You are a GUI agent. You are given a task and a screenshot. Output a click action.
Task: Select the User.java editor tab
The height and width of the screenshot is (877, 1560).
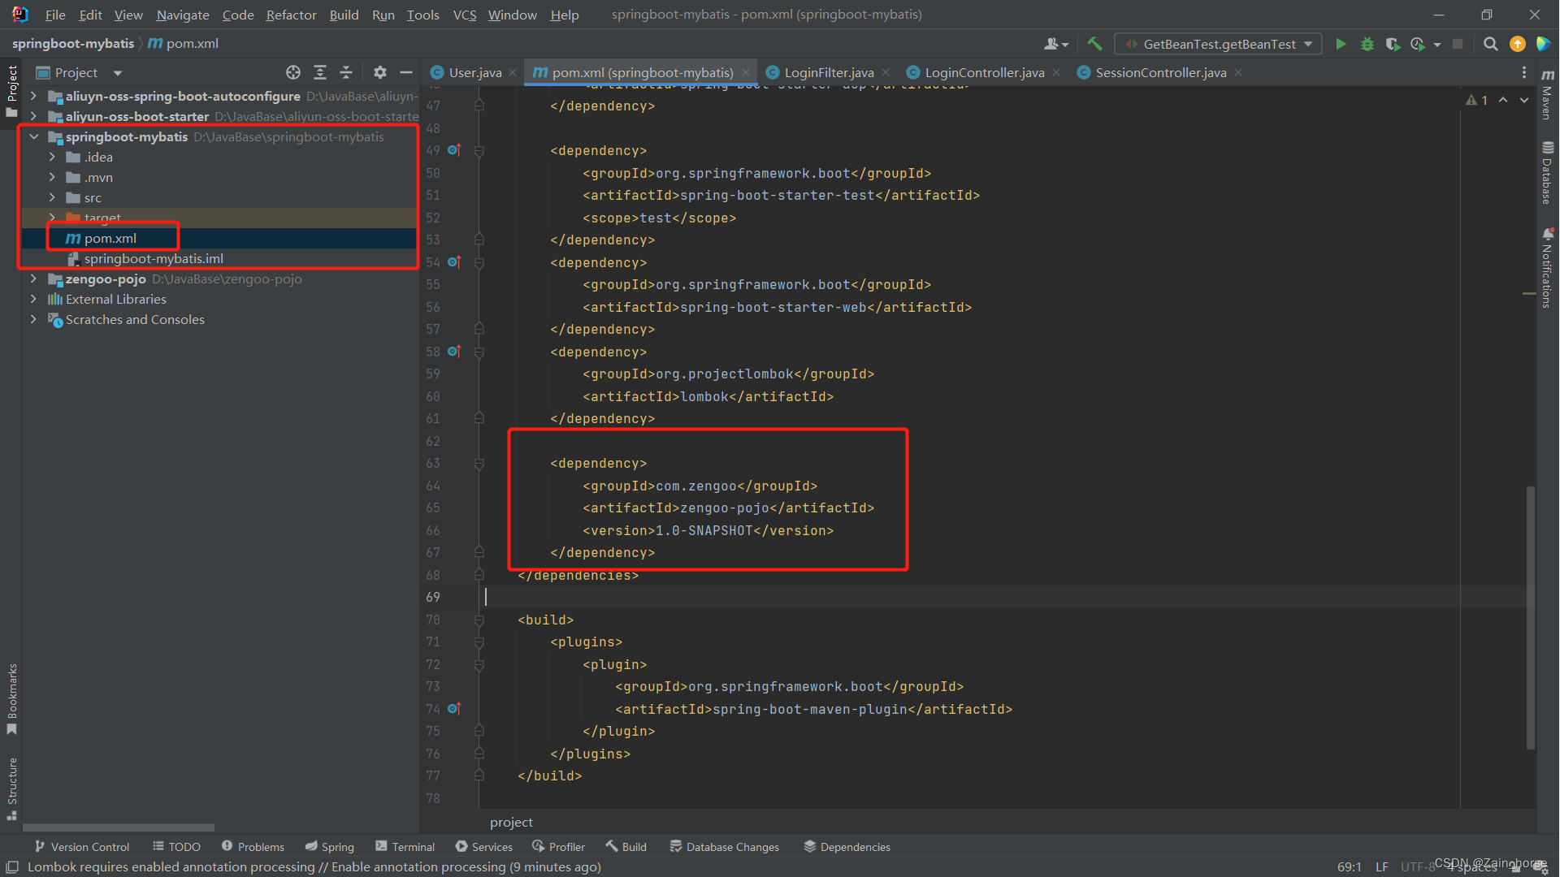click(x=467, y=71)
